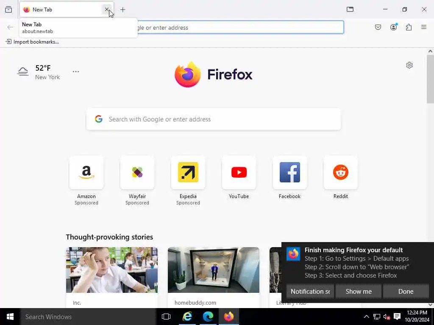
Task: Open the Inc. story thumbnail
Action: [112, 270]
